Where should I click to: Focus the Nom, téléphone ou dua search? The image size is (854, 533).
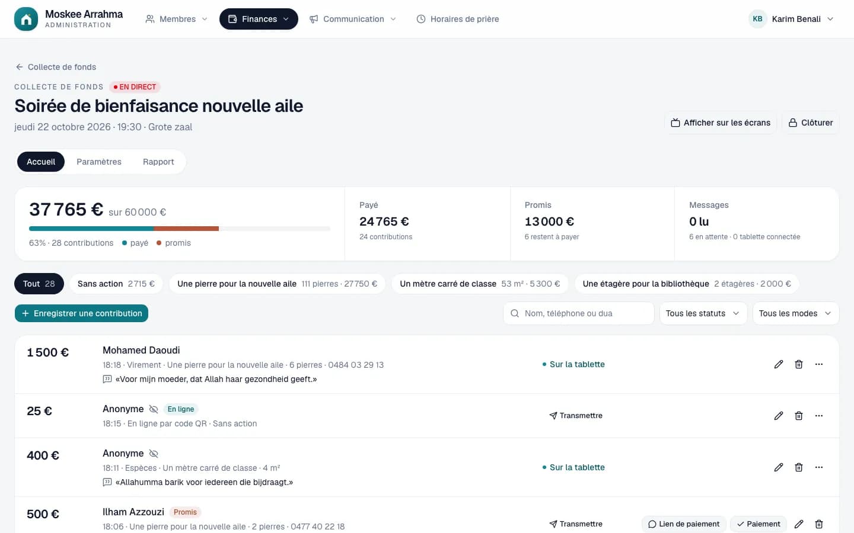[x=578, y=313]
